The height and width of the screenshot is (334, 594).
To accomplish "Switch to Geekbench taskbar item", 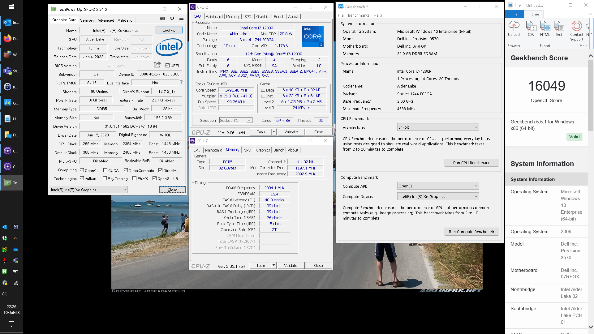I will (11, 103).
